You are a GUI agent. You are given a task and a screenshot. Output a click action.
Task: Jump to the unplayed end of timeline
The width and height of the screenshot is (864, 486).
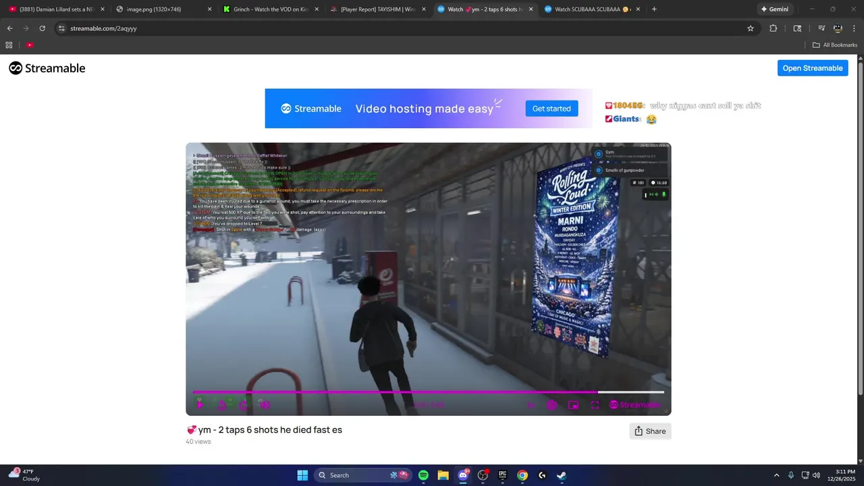click(630, 391)
